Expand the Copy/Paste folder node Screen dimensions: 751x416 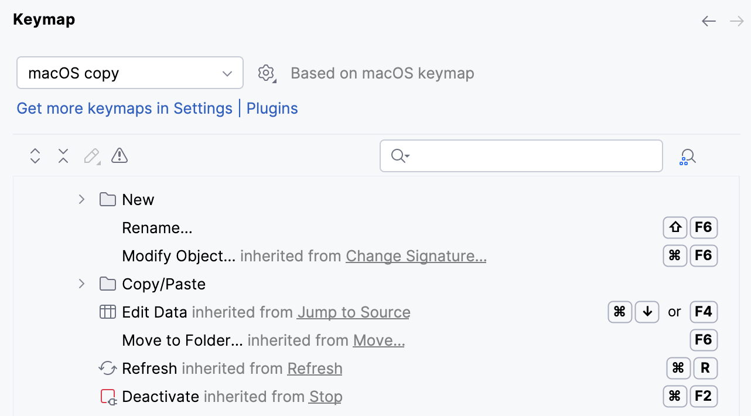81,284
